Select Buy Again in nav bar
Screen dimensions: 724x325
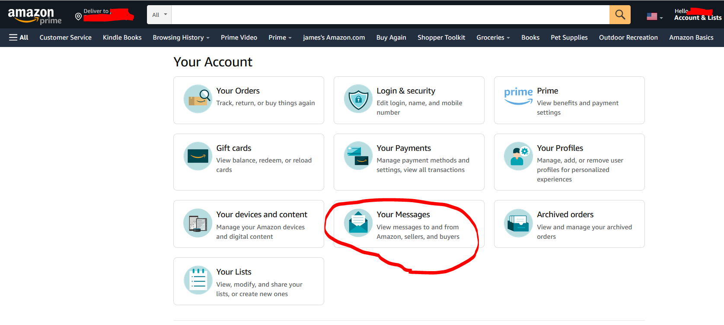[391, 37]
